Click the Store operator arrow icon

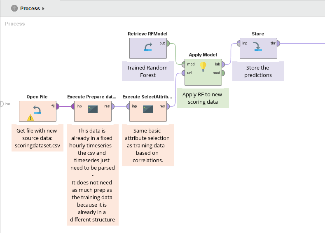(x=258, y=47)
